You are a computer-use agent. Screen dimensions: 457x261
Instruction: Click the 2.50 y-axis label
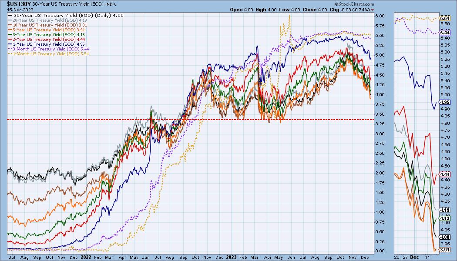pyautogui.click(x=380, y=153)
